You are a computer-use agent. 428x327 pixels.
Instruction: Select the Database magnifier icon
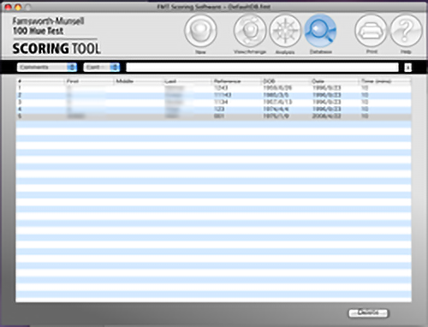pyautogui.click(x=321, y=31)
